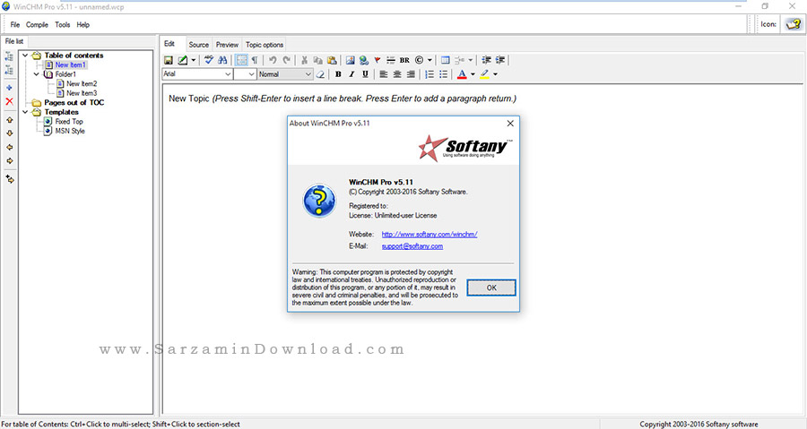Toggle Italic formatting
The image size is (807, 429).
351,74
